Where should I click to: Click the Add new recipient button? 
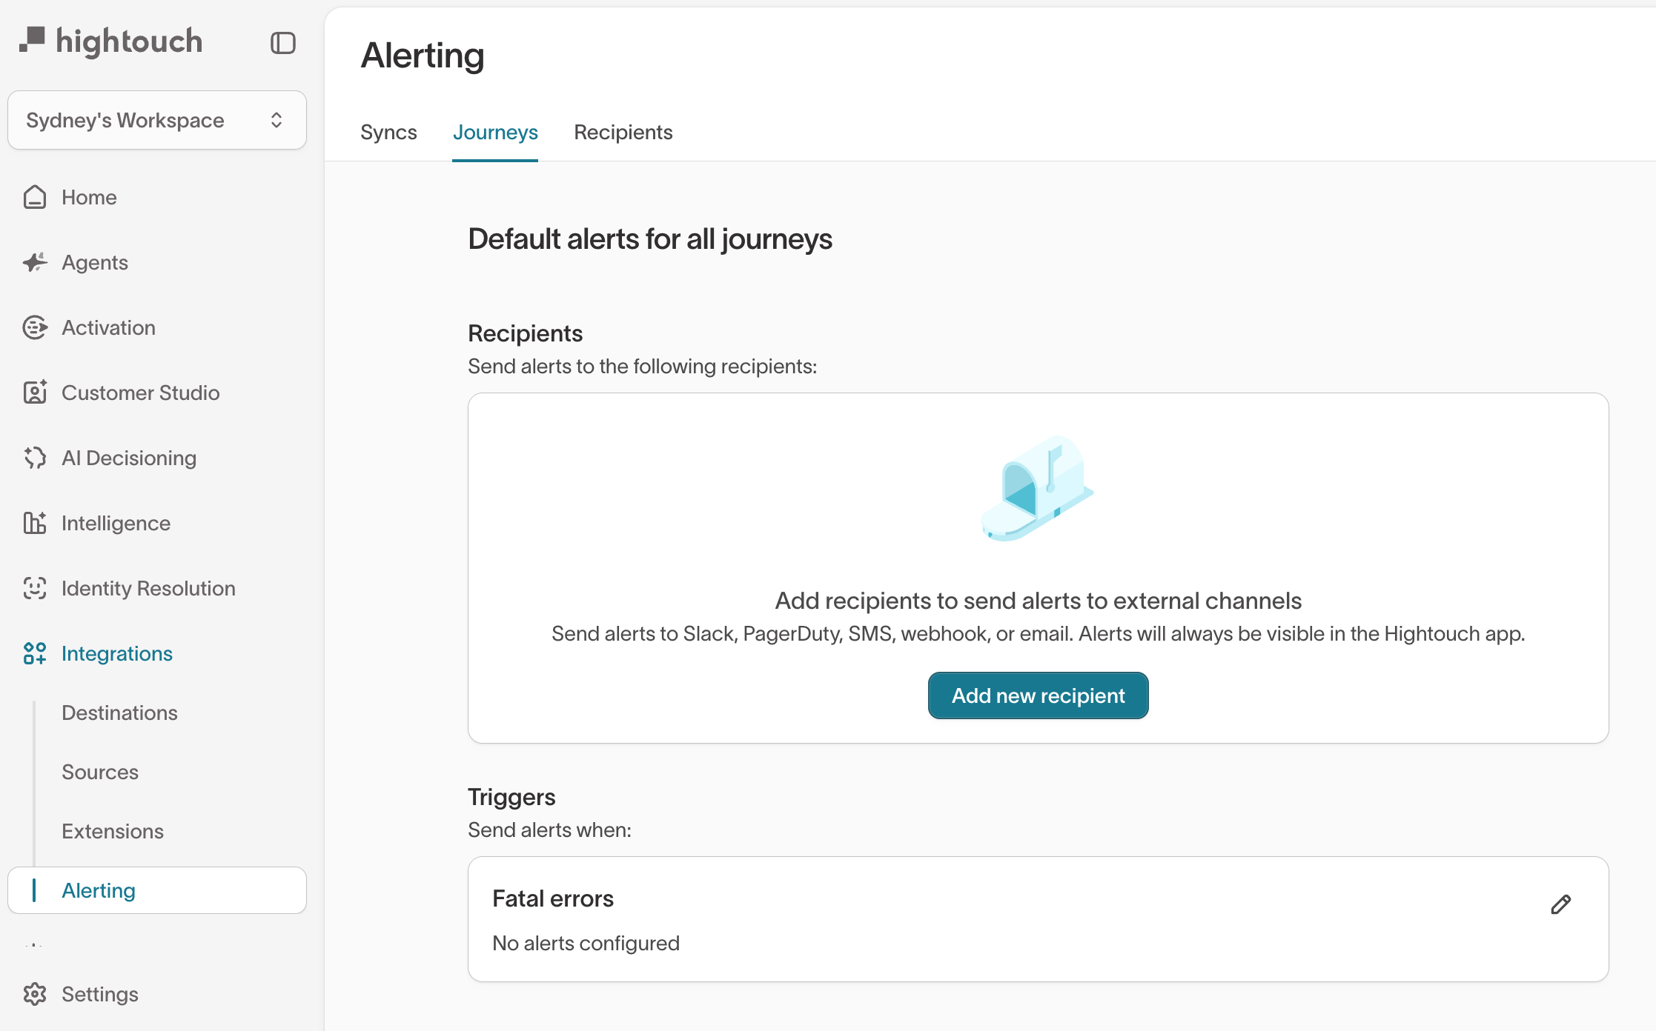point(1037,695)
